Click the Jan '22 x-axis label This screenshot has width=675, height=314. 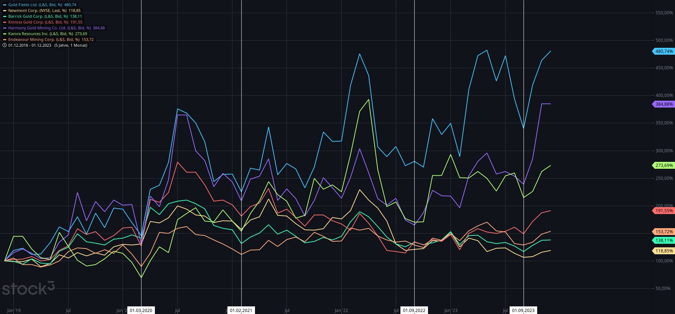(341, 310)
